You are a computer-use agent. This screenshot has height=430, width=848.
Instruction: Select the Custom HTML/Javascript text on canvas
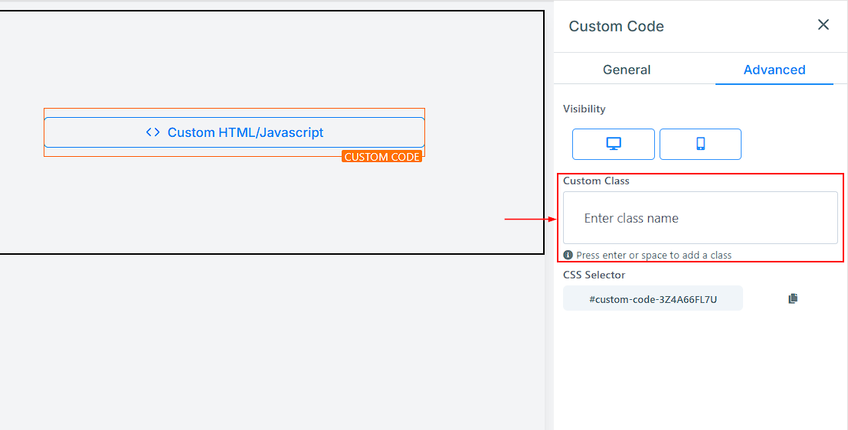(x=245, y=132)
